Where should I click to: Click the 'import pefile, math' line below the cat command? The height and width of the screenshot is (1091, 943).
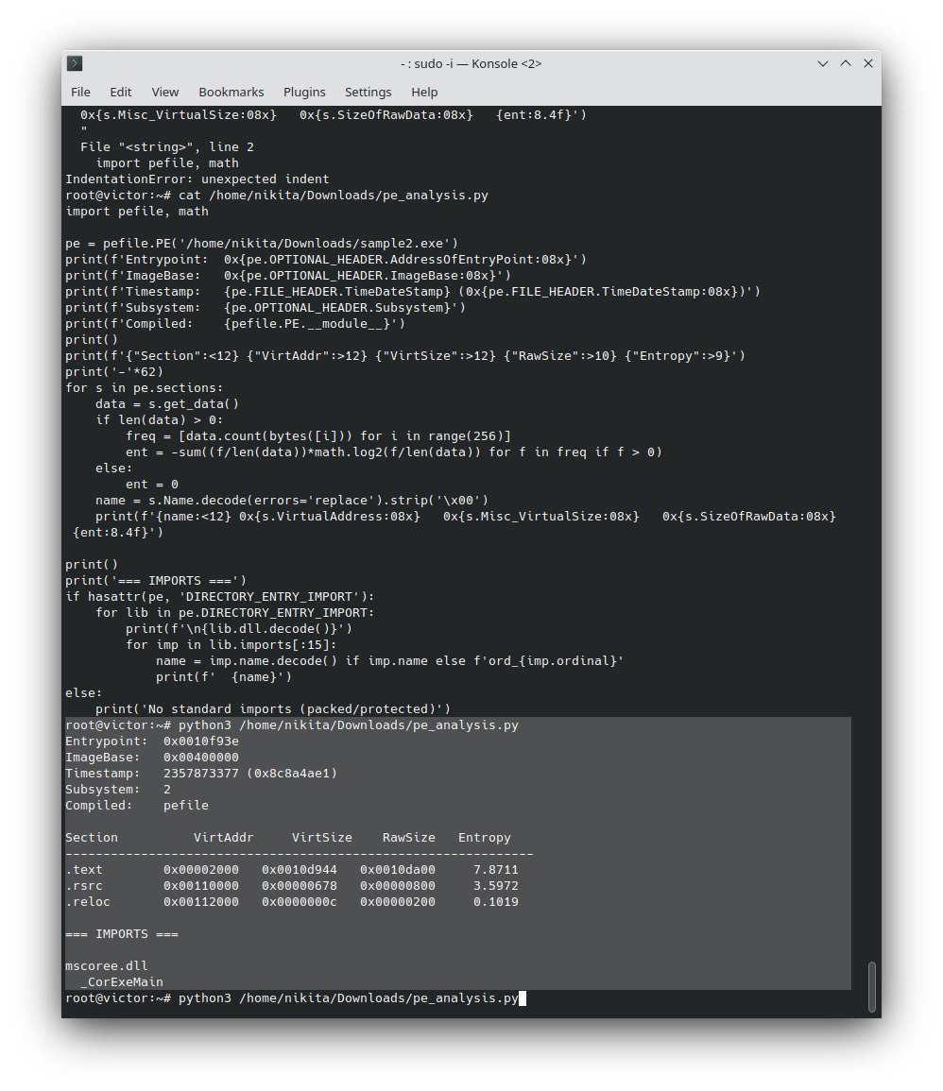click(137, 211)
